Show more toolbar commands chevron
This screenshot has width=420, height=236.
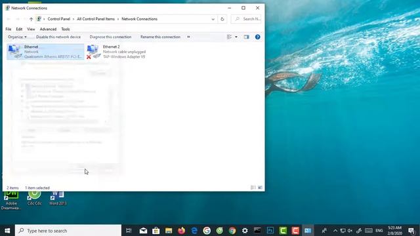pyautogui.click(x=188, y=37)
